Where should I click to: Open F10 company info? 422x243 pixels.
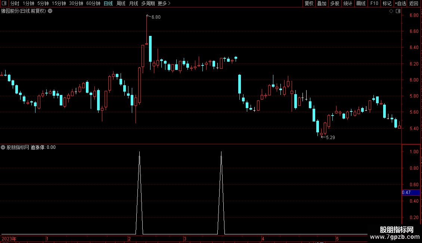point(374,3)
